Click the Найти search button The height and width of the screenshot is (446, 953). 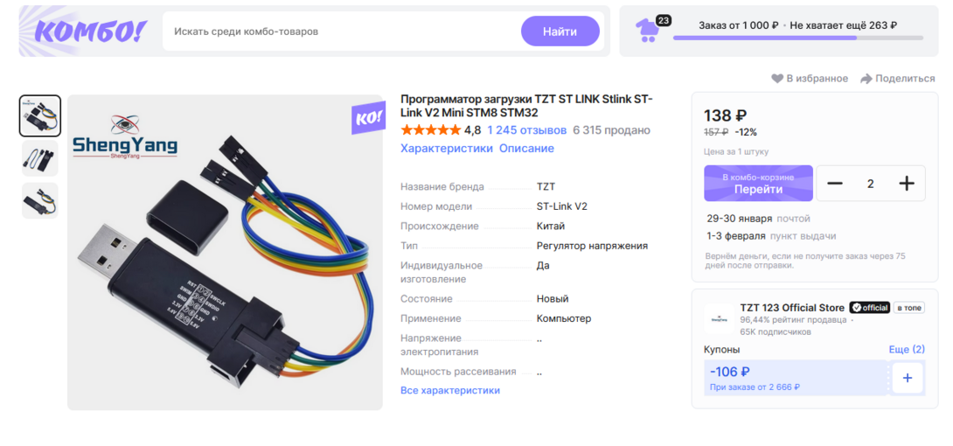click(560, 31)
